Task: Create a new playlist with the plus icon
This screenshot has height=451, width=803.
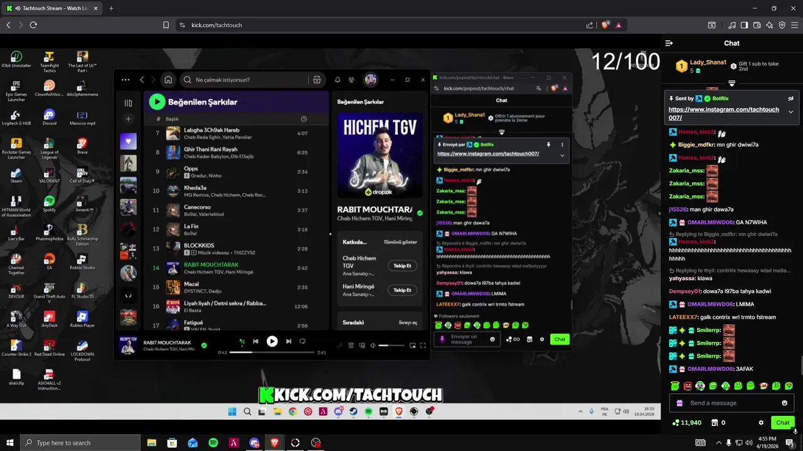Action: click(128, 119)
